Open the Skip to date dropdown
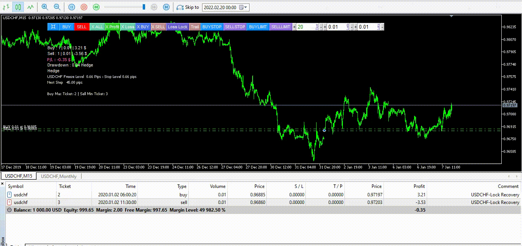The width and height of the screenshot is (522, 246). pos(246,7)
